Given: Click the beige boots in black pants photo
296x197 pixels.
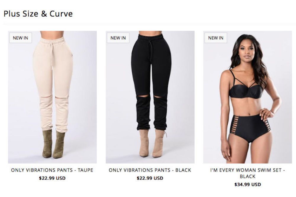Looking at the screenshot, I should click(152, 144).
